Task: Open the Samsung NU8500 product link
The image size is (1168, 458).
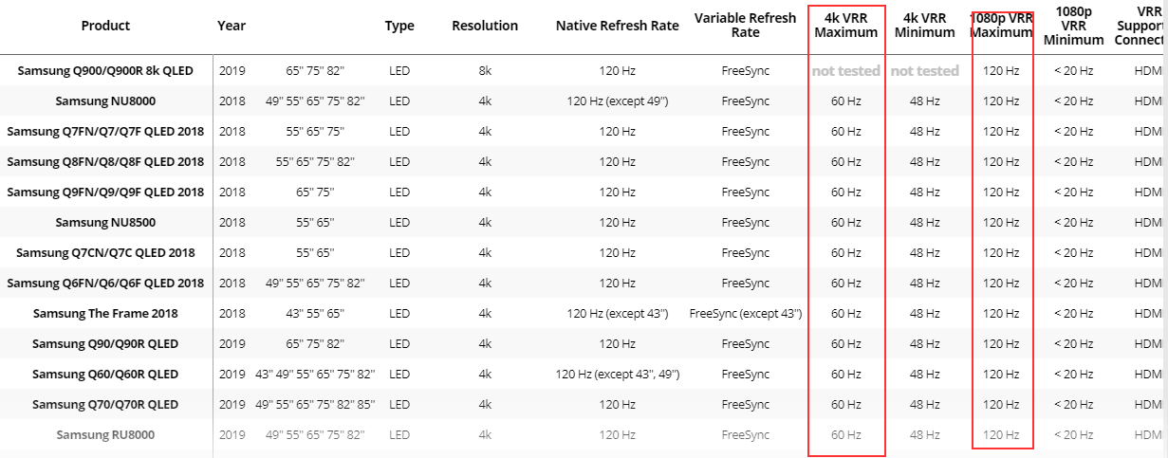Action: coord(105,222)
